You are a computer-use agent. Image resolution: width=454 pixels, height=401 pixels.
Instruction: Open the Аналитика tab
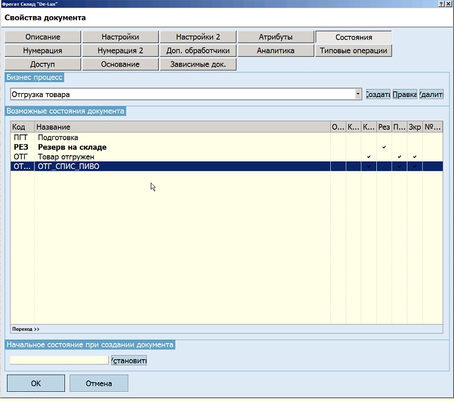[276, 51]
